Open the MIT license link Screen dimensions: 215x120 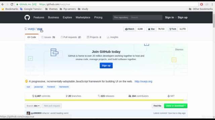pyautogui.click(x=171, y=96)
